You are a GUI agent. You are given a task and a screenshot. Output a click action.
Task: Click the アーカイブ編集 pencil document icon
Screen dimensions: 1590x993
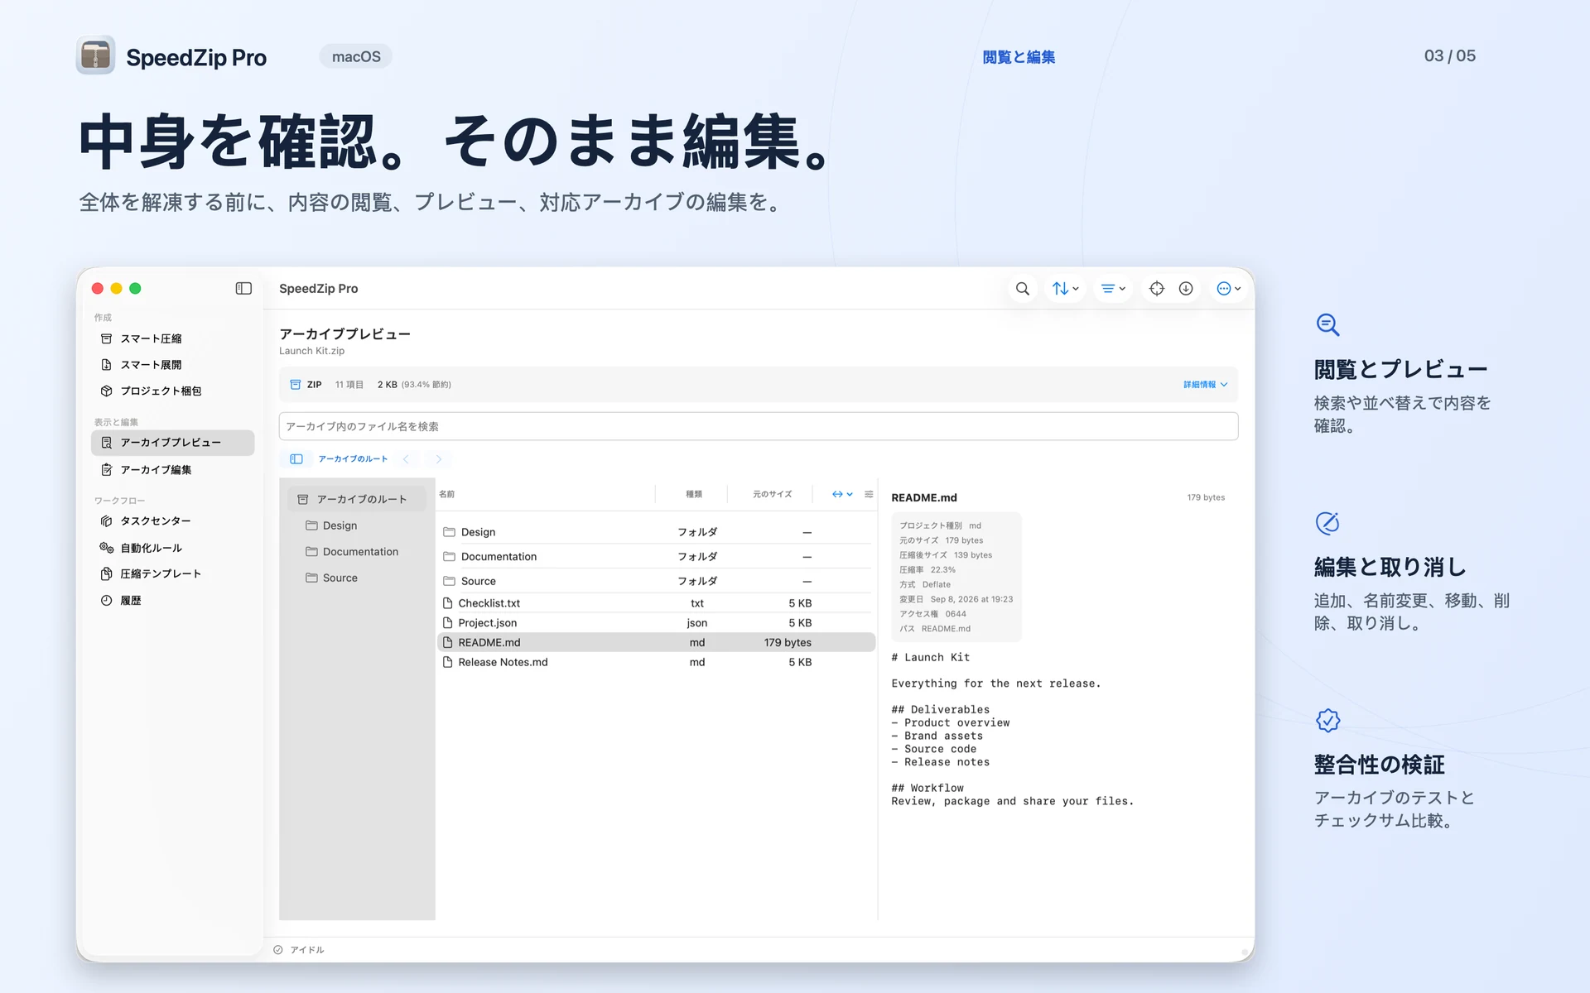(x=106, y=469)
